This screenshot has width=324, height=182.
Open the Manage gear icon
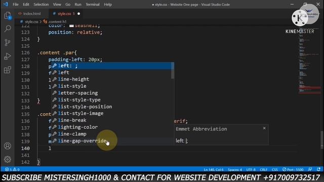8,159
